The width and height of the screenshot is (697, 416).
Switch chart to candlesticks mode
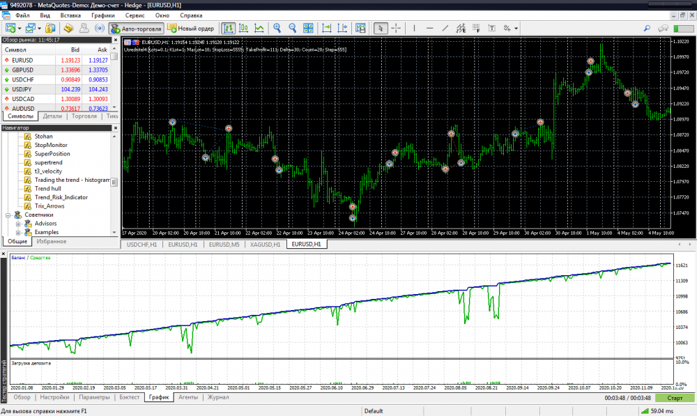(x=243, y=29)
